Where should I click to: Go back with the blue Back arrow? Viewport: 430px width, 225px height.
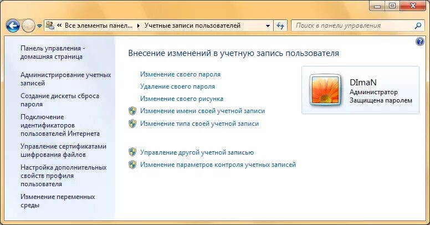tap(12, 26)
